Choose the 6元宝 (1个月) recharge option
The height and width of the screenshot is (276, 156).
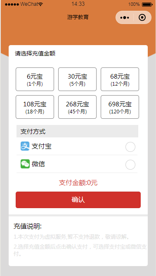(x=35, y=79)
